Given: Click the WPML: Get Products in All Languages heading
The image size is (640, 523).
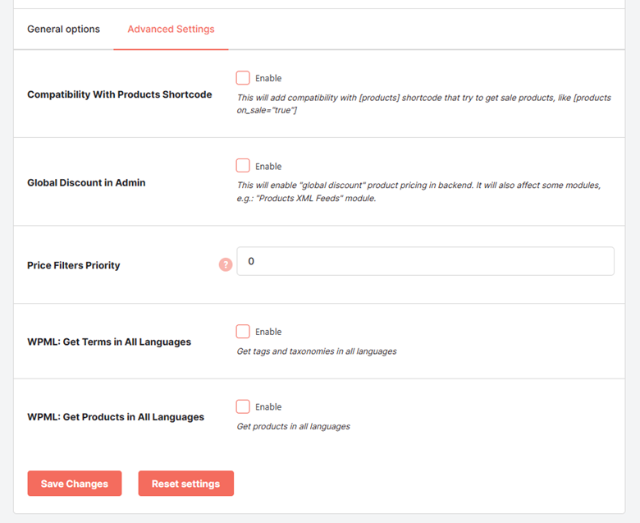Looking at the screenshot, I should [x=116, y=417].
